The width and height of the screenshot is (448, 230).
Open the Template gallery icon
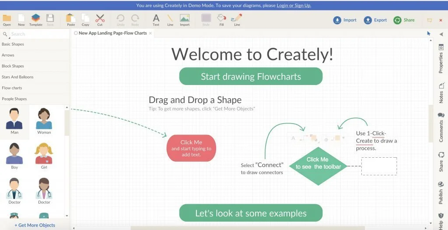[x=36, y=18]
